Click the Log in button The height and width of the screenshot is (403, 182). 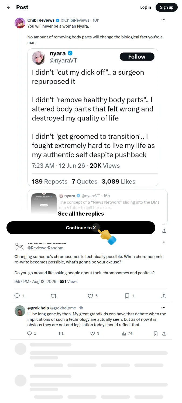point(146,7)
